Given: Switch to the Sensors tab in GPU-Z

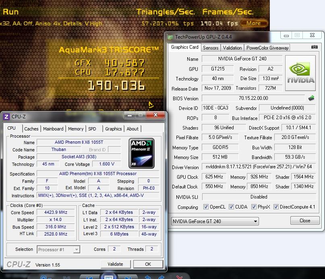Looking at the screenshot, I should (x=211, y=48).
